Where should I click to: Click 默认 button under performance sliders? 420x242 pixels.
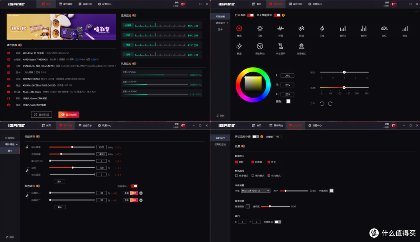pos(59,181)
